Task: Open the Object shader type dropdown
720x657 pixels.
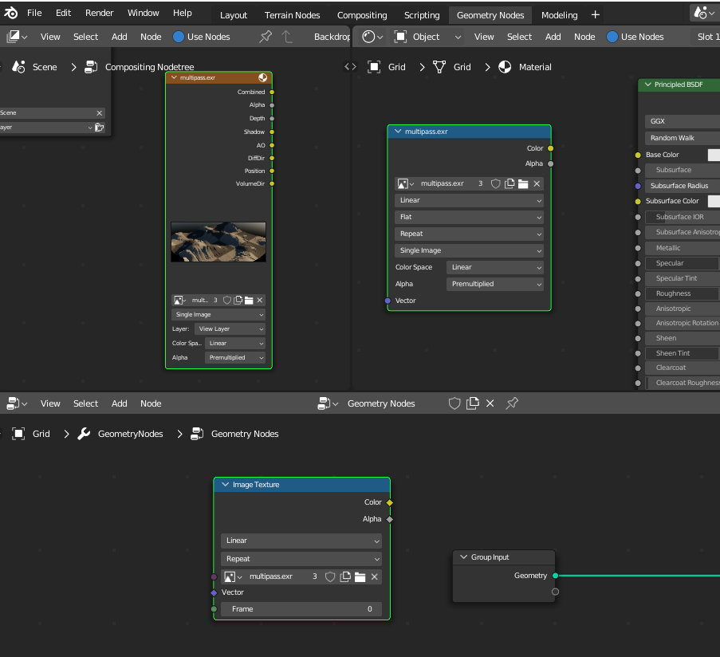Action: (428, 37)
